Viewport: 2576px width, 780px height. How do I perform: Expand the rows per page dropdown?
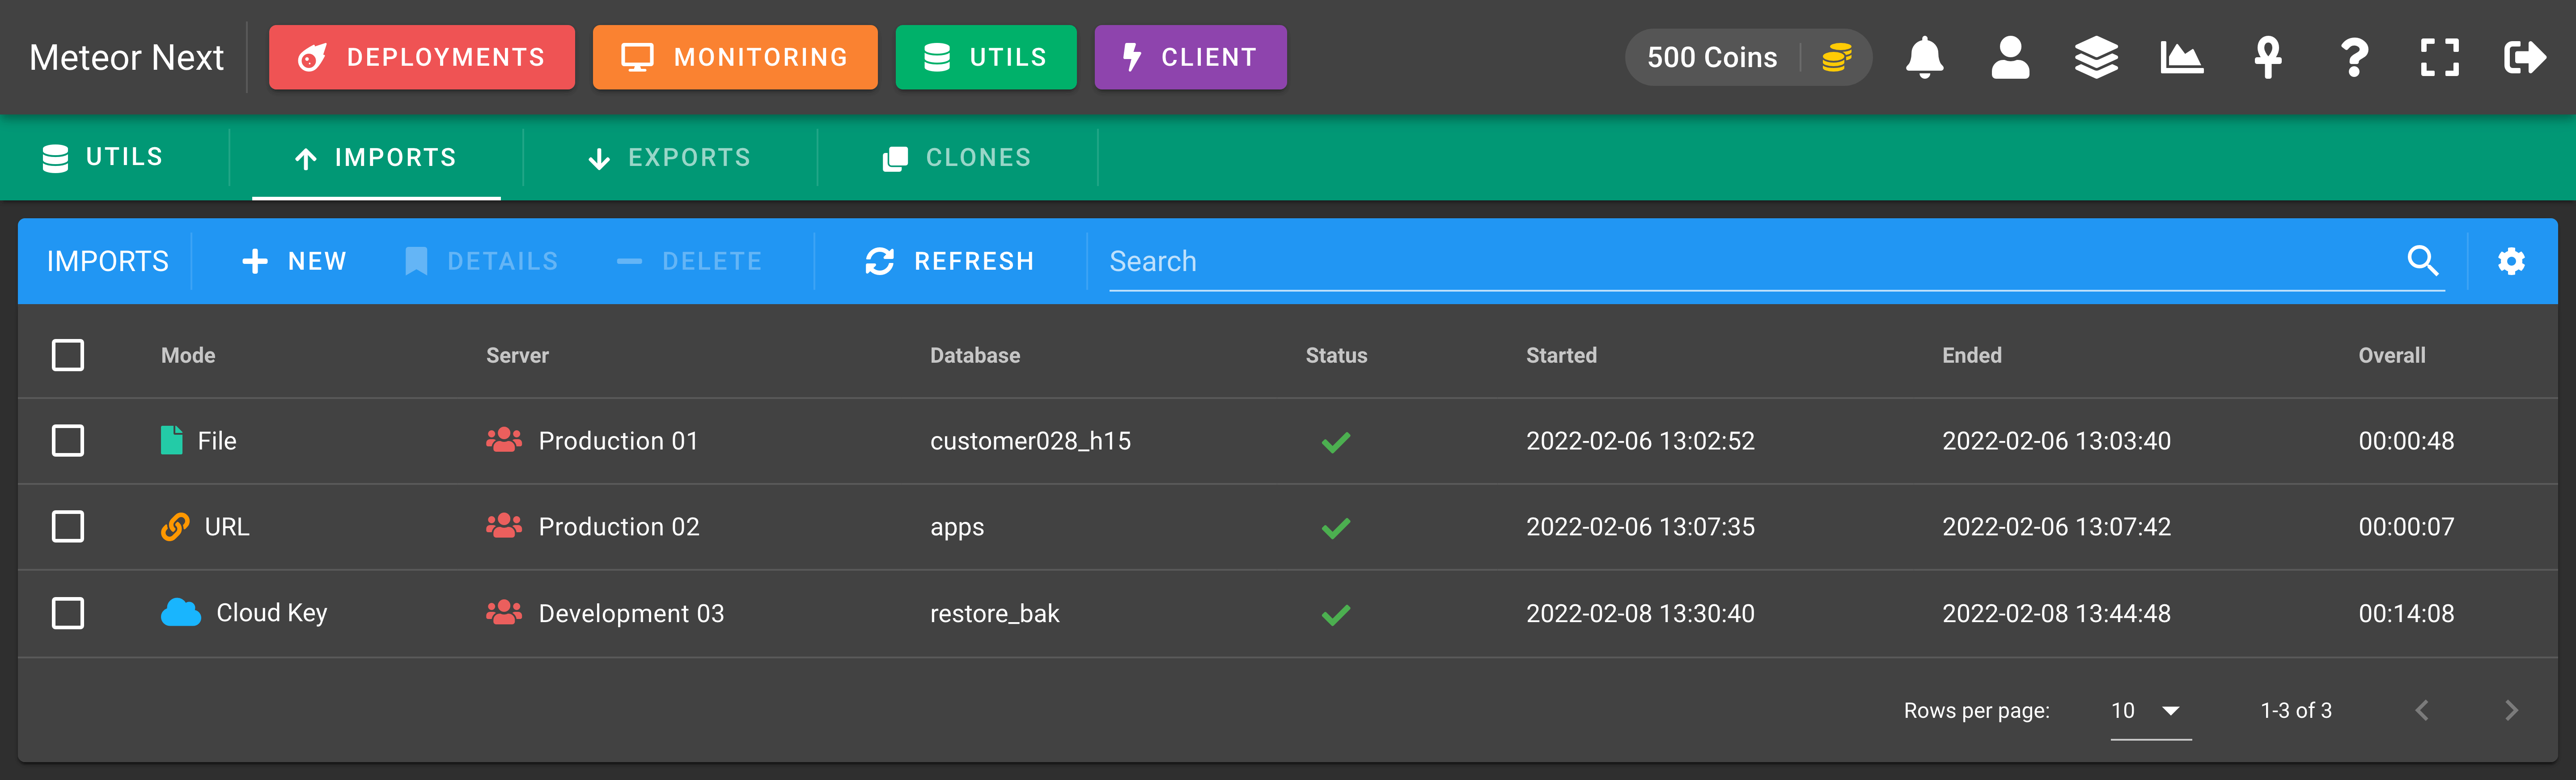coord(2150,711)
